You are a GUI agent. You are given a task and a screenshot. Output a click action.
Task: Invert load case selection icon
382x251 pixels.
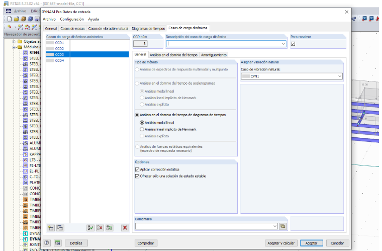[x=109, y=228]
